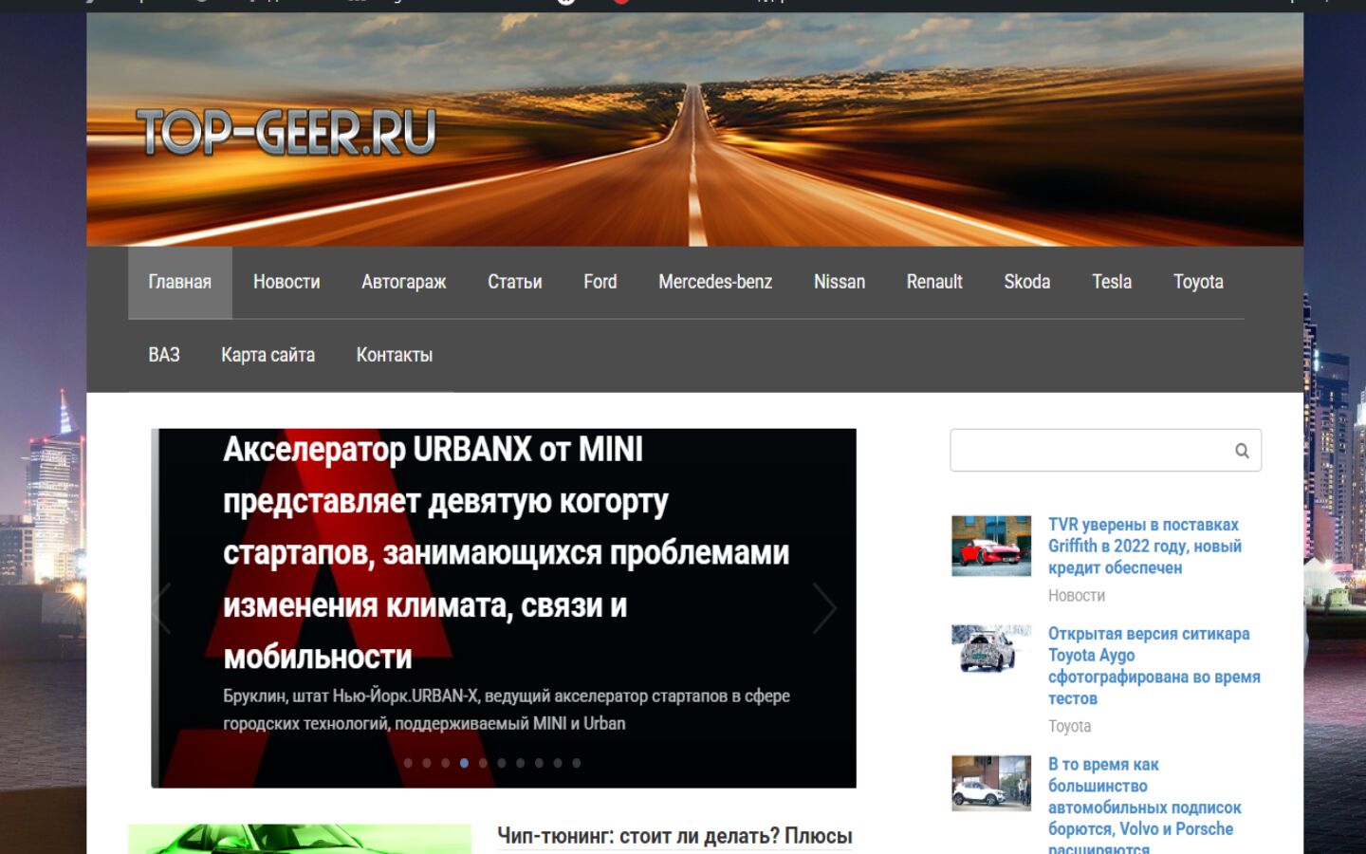Open the Новости menu item

(286, 282)
